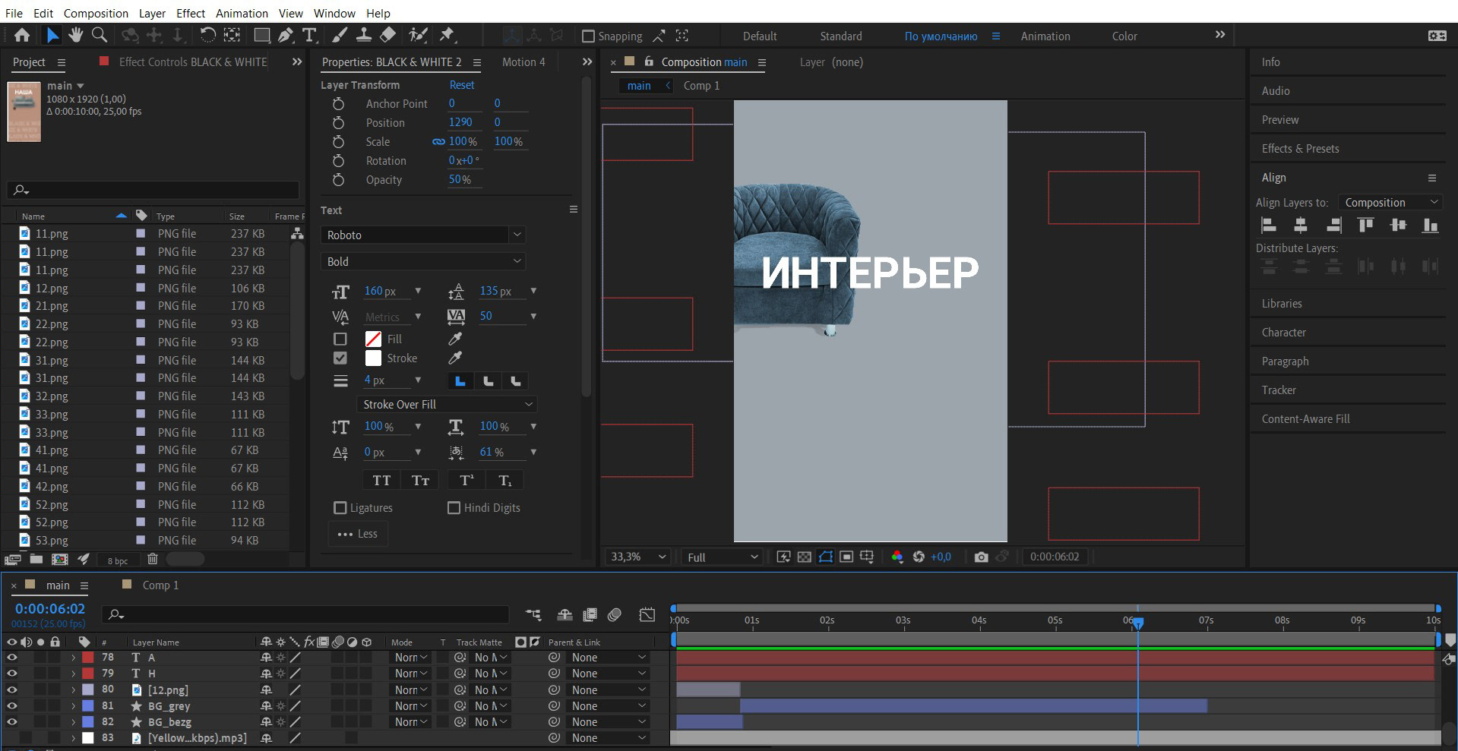Click the white Stroke color swatch
Screen dimensions: 1458x751
(373, 358)
